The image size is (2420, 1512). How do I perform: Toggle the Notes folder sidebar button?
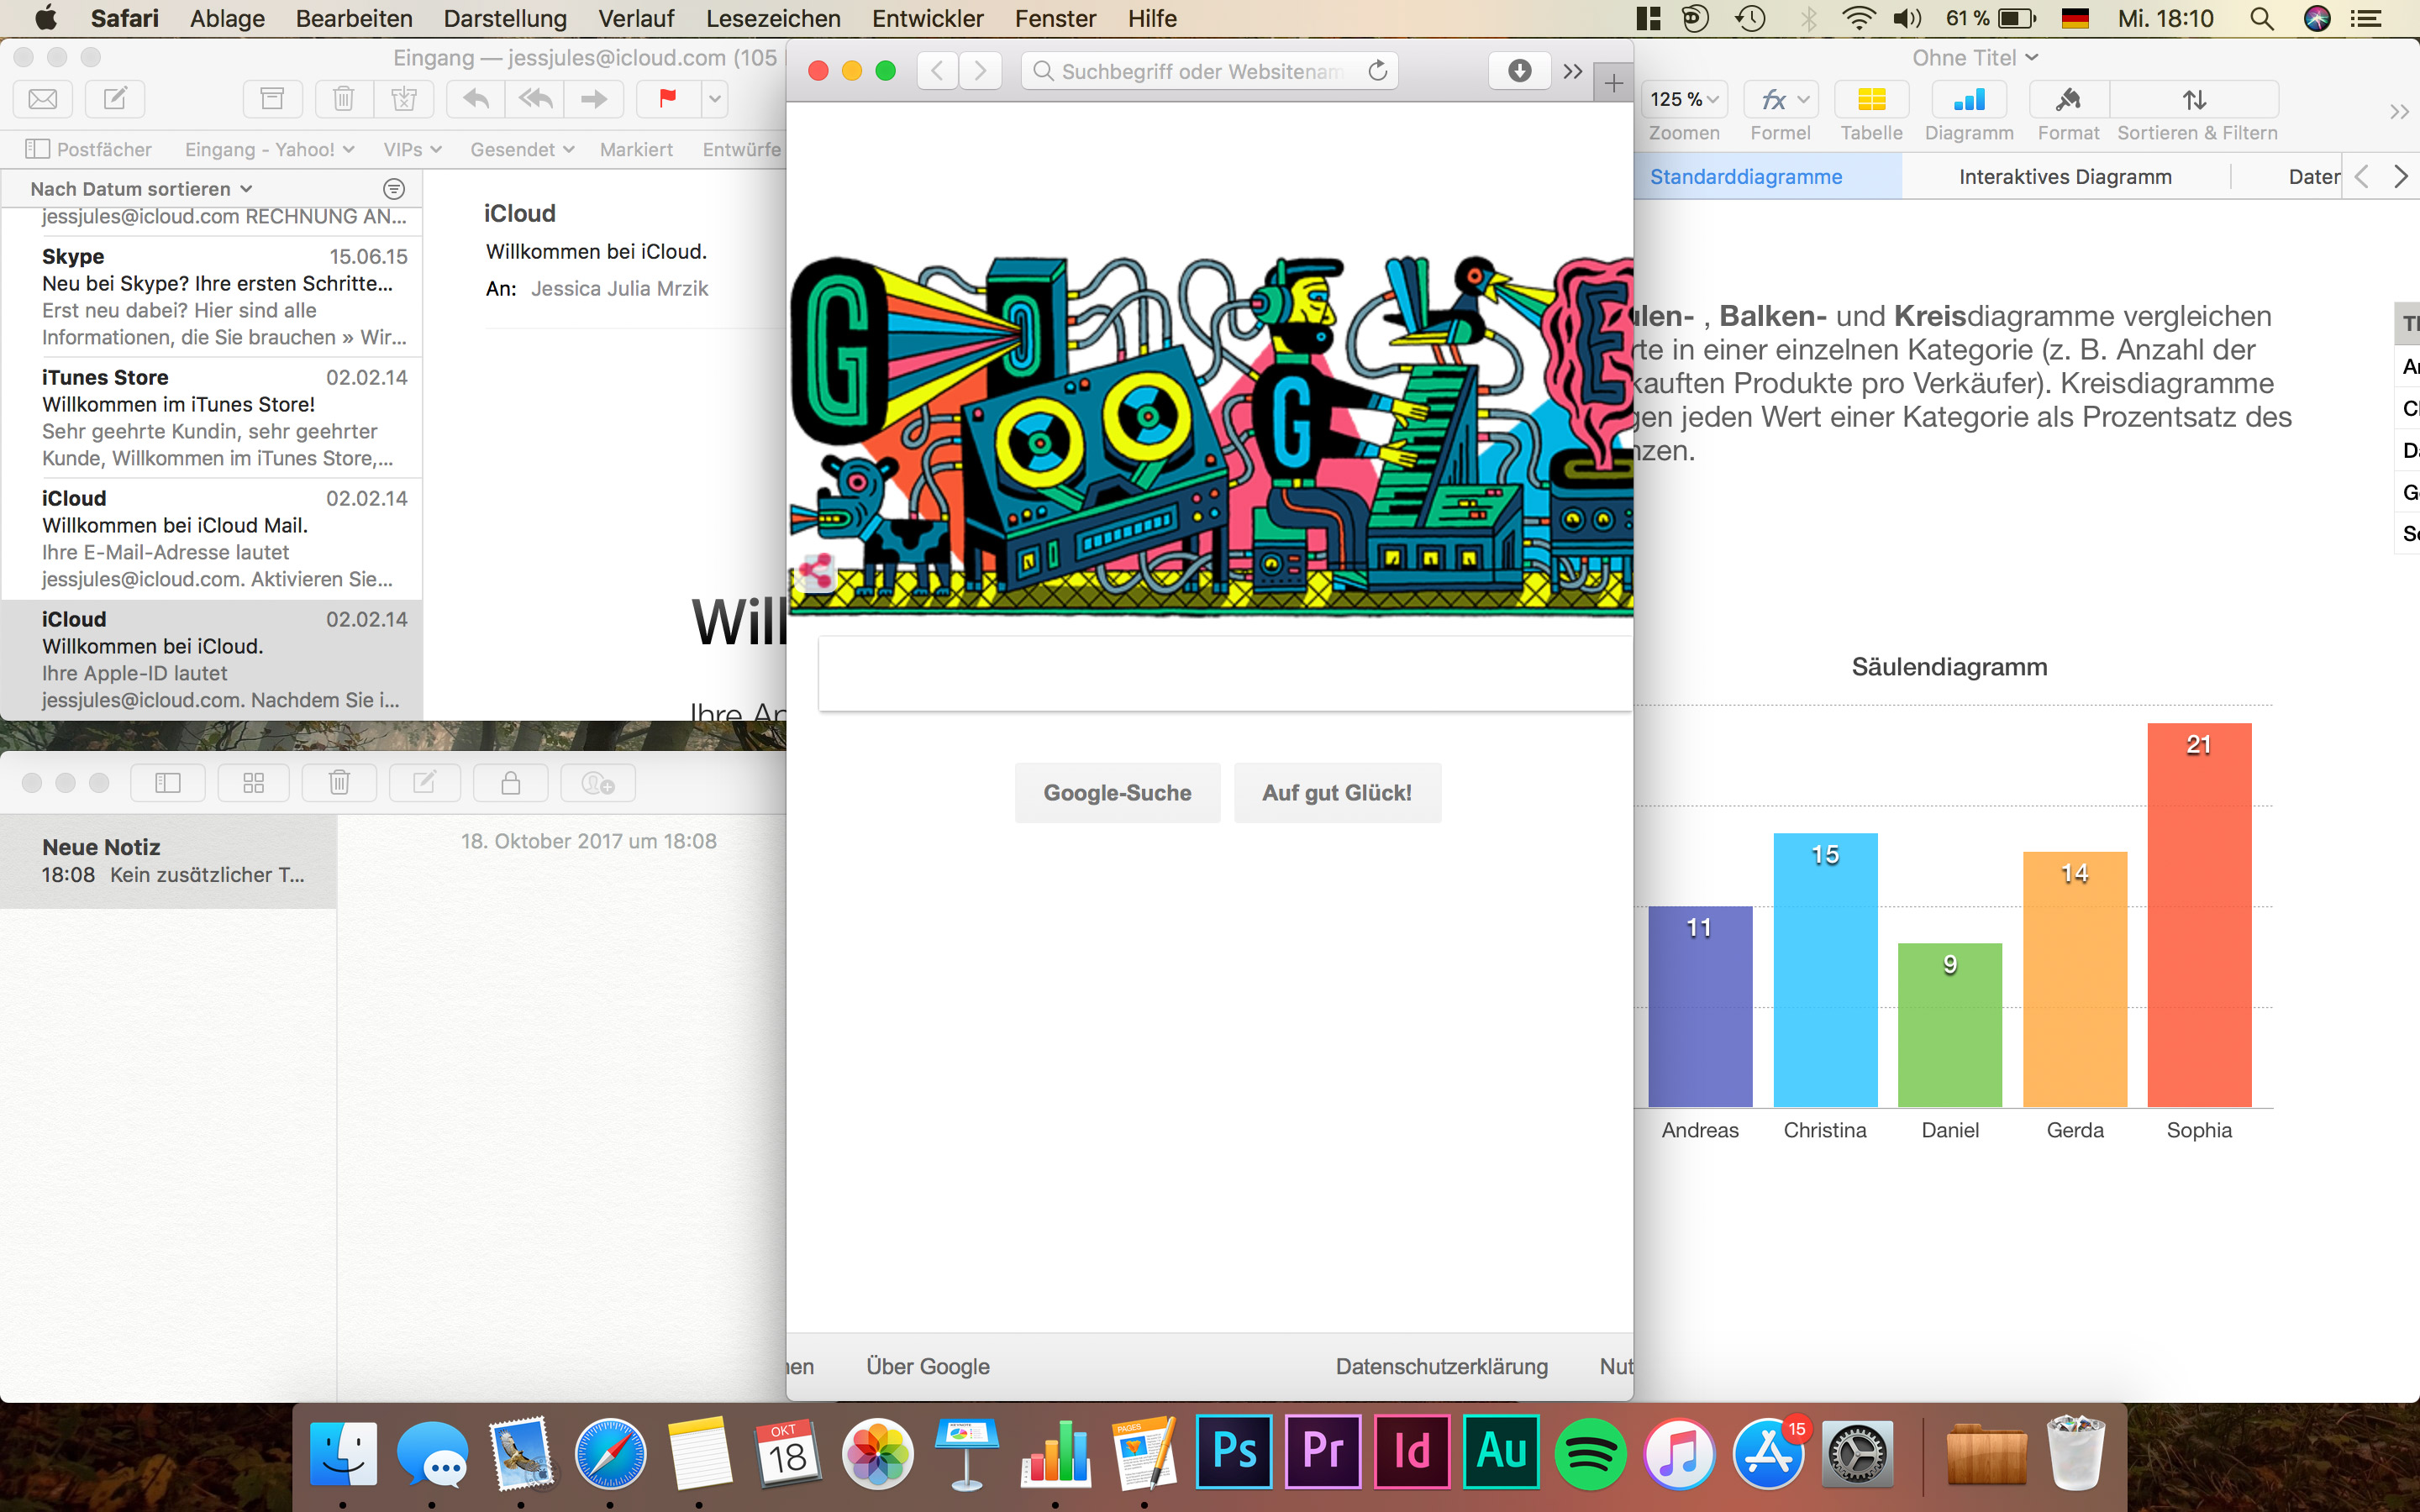(168, 783)
